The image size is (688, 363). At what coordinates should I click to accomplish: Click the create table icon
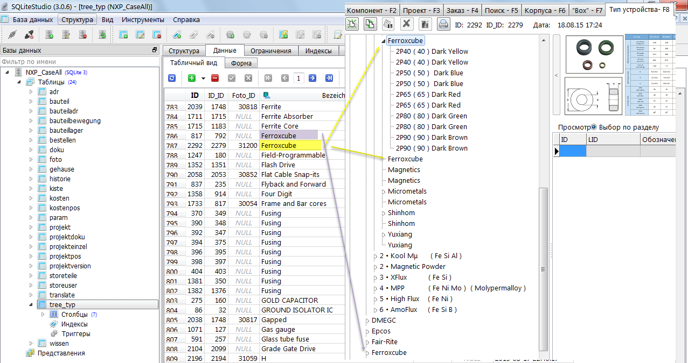[123, 35]
